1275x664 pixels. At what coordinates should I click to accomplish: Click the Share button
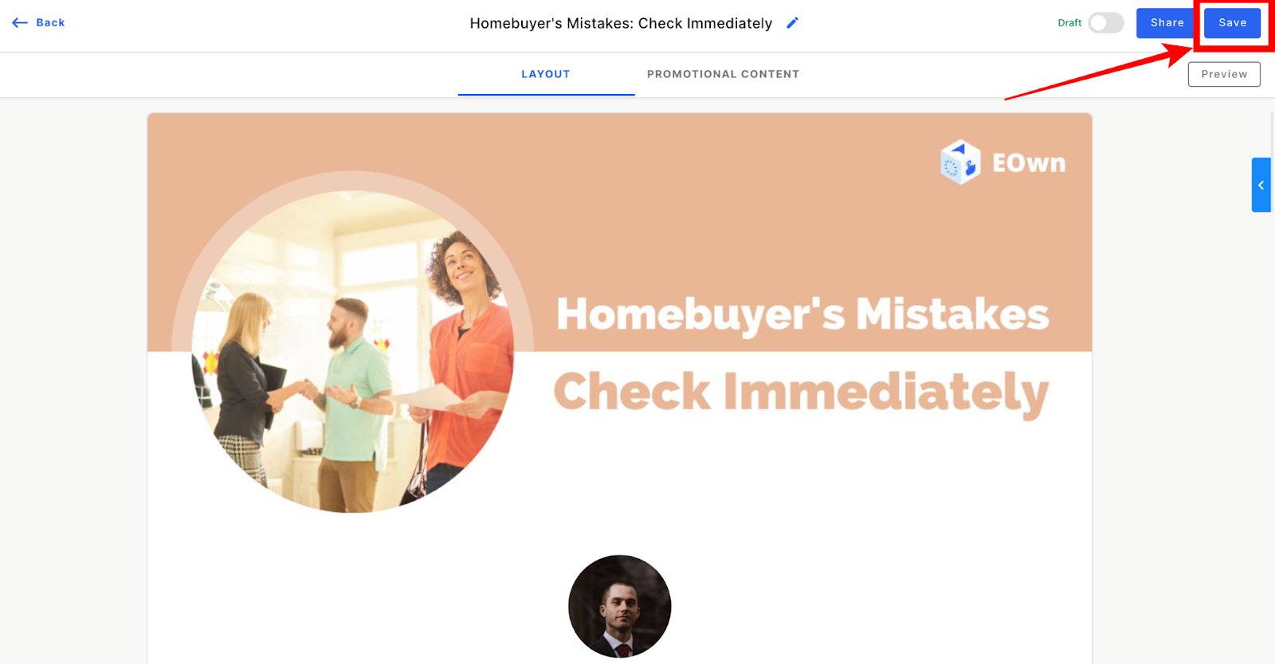pos(1167,23)
